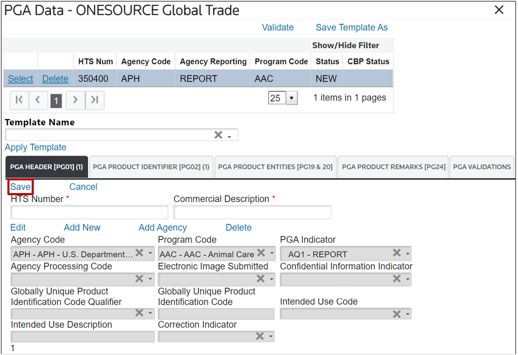Switch to PGA Validations tab
Screen dimensions: 518x355
[x=482, y=167]
